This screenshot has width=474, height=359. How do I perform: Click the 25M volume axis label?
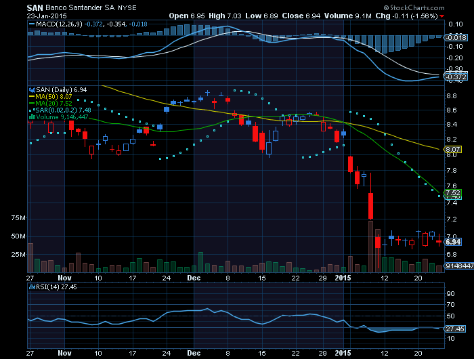pos(18,255)
